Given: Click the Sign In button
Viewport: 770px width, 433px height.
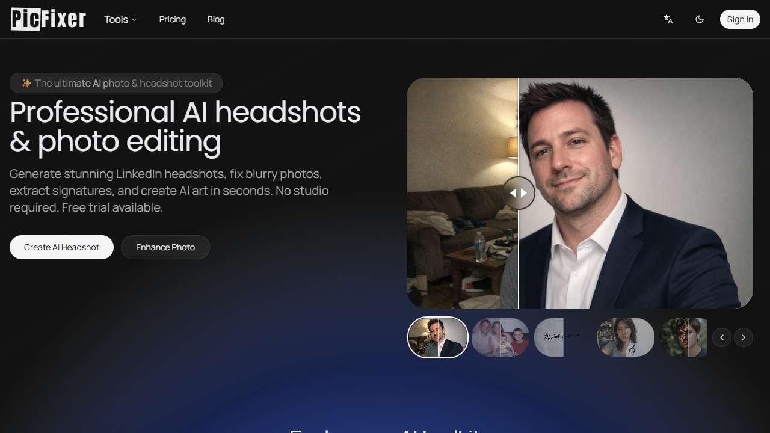Looking at the screenshot, I should [739, 19].
